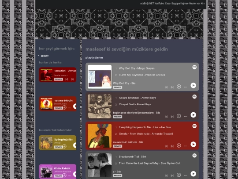
Task: Open playlist title bağlar gece devriyesi jandarmaların
Action: click(x=137, y=113)
